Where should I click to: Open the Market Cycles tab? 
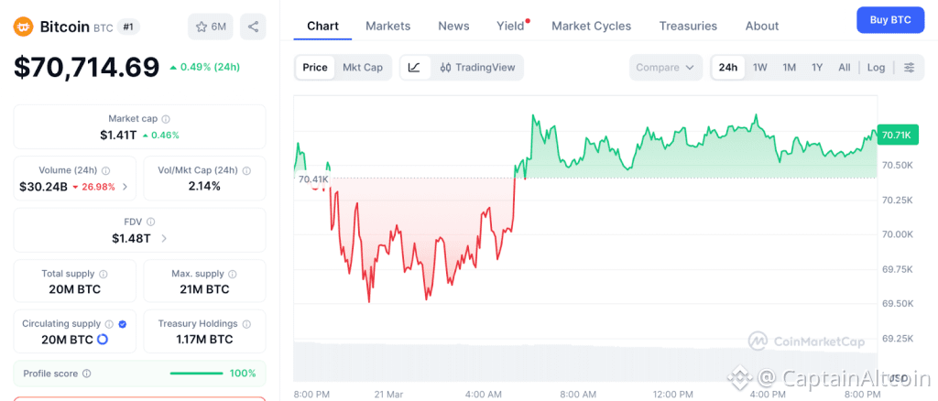click(x=591, y=26)
